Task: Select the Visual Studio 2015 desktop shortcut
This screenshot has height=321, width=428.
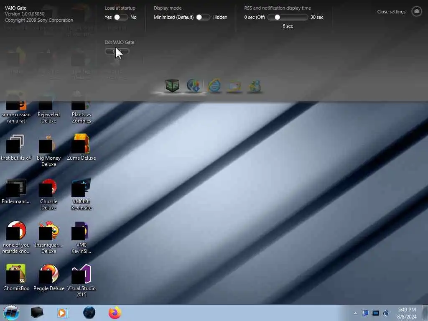Action: pyautogui.click(x=82, y=280)
